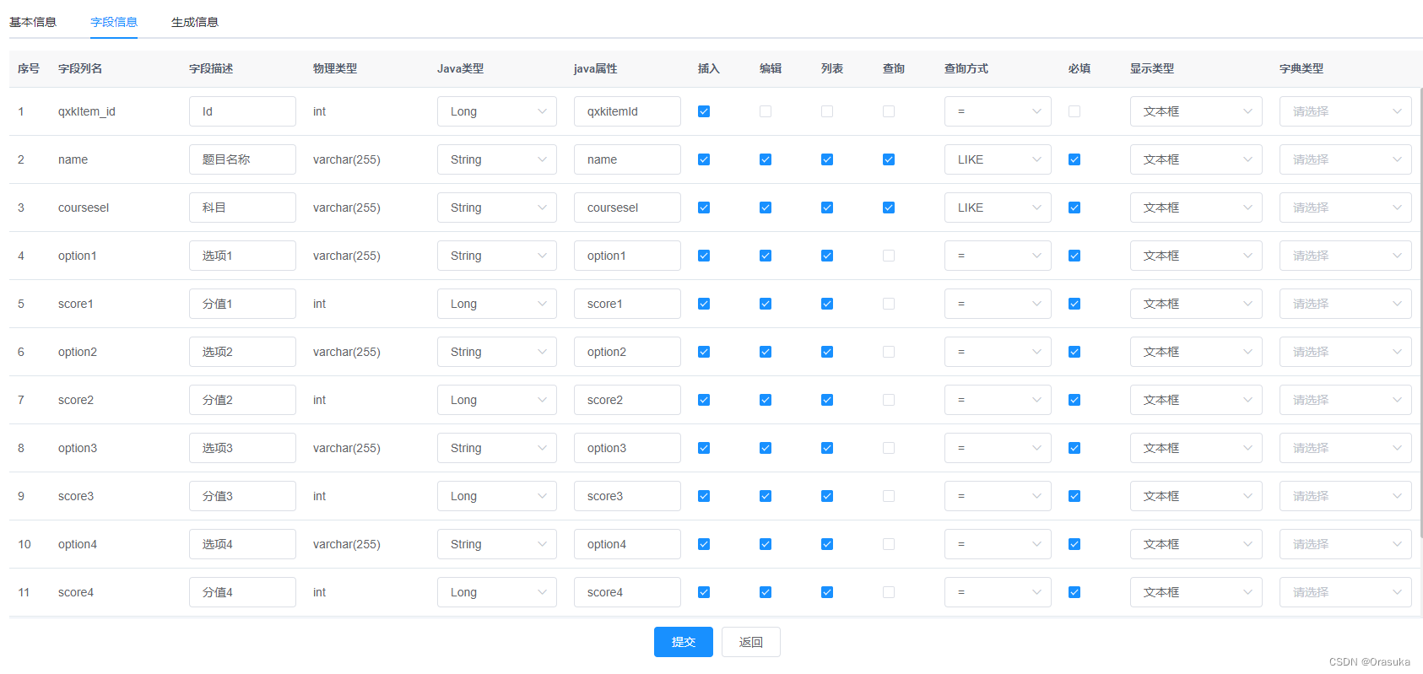Open the 生成信息 tab
The image size is (1423, 674).
tap(195, 22)
